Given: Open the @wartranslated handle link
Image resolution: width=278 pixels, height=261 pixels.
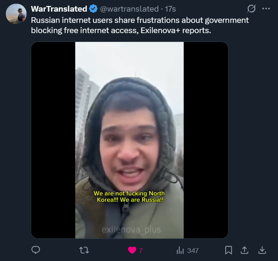Looking at the screenshot, I should coord(129,9).
